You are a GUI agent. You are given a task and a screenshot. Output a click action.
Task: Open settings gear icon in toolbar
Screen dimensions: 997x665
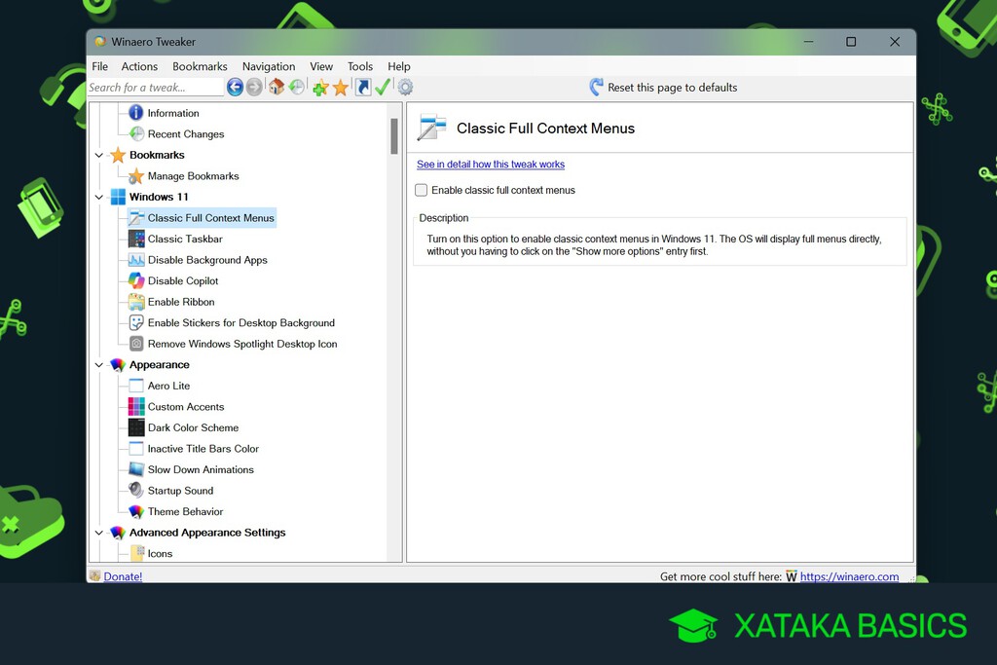(405, 88)
